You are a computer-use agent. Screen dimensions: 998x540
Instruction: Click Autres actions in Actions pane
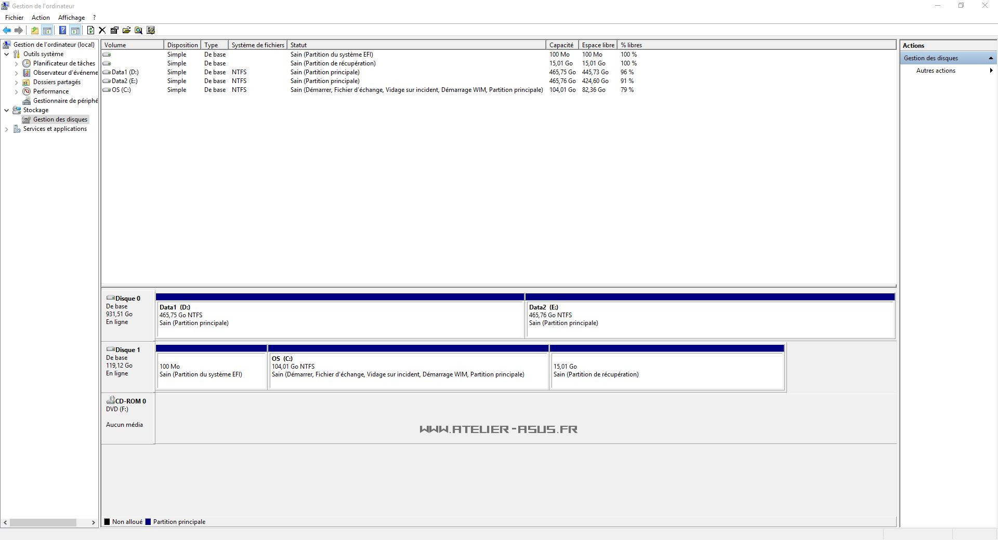tap(936, 71)
